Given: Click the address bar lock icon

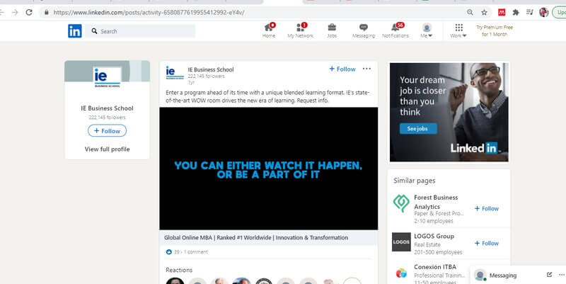Looking at the screenshot, I should [46, 12].
